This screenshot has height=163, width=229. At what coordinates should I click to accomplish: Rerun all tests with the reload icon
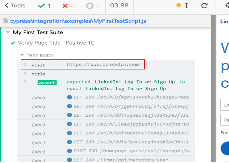[204, 5]
